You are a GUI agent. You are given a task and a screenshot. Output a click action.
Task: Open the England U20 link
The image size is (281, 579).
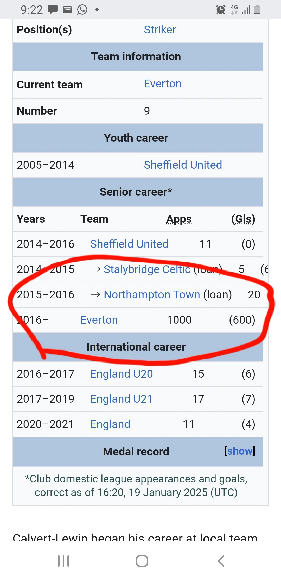point(122,374)
